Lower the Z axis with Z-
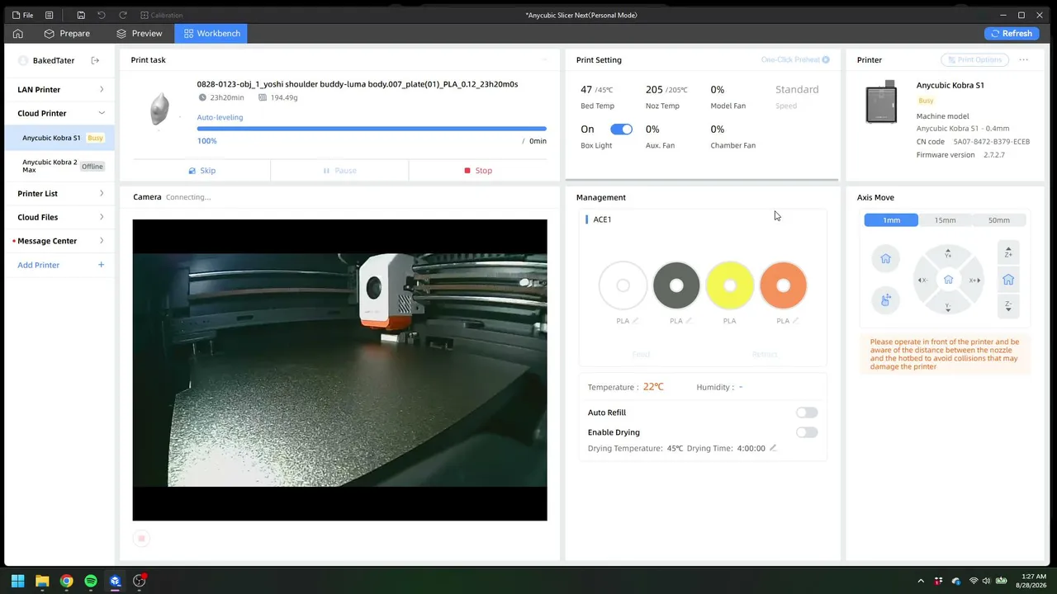Screen dimensions: 1057x594 pos(1008,306)
